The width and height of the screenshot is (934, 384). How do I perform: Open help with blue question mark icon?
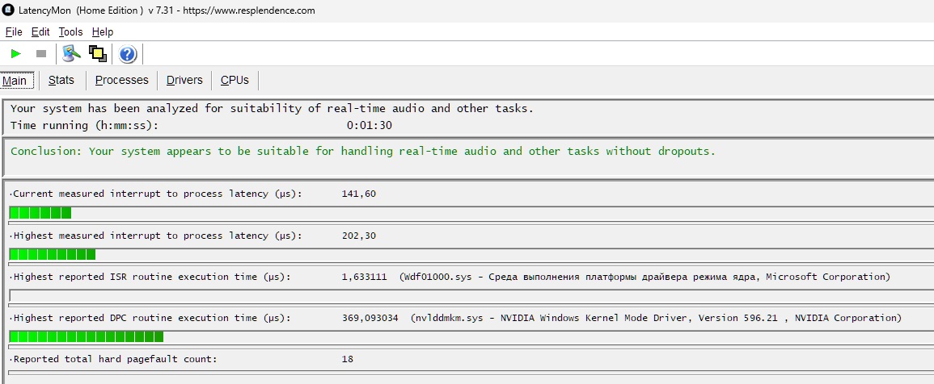click(128, 54)
